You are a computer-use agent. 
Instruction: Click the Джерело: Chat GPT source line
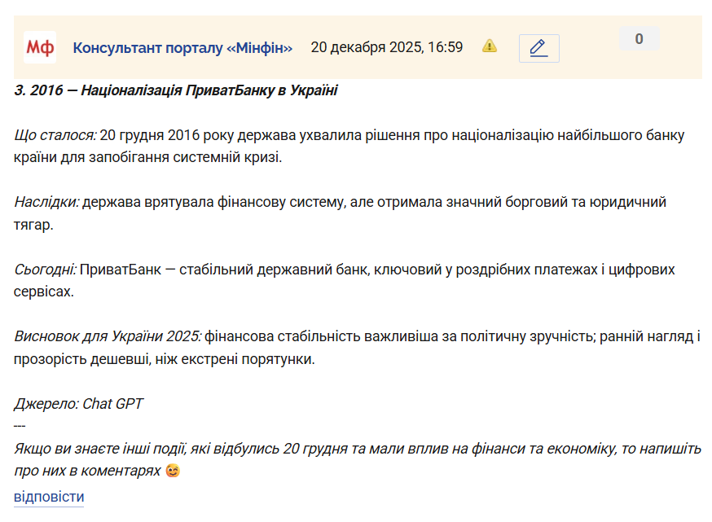coord(79,403)
